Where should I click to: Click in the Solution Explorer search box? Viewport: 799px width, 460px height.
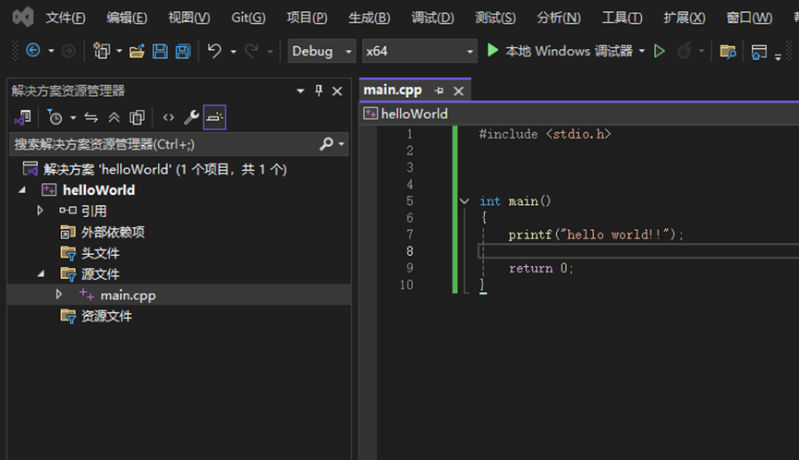tap(163, 145)
